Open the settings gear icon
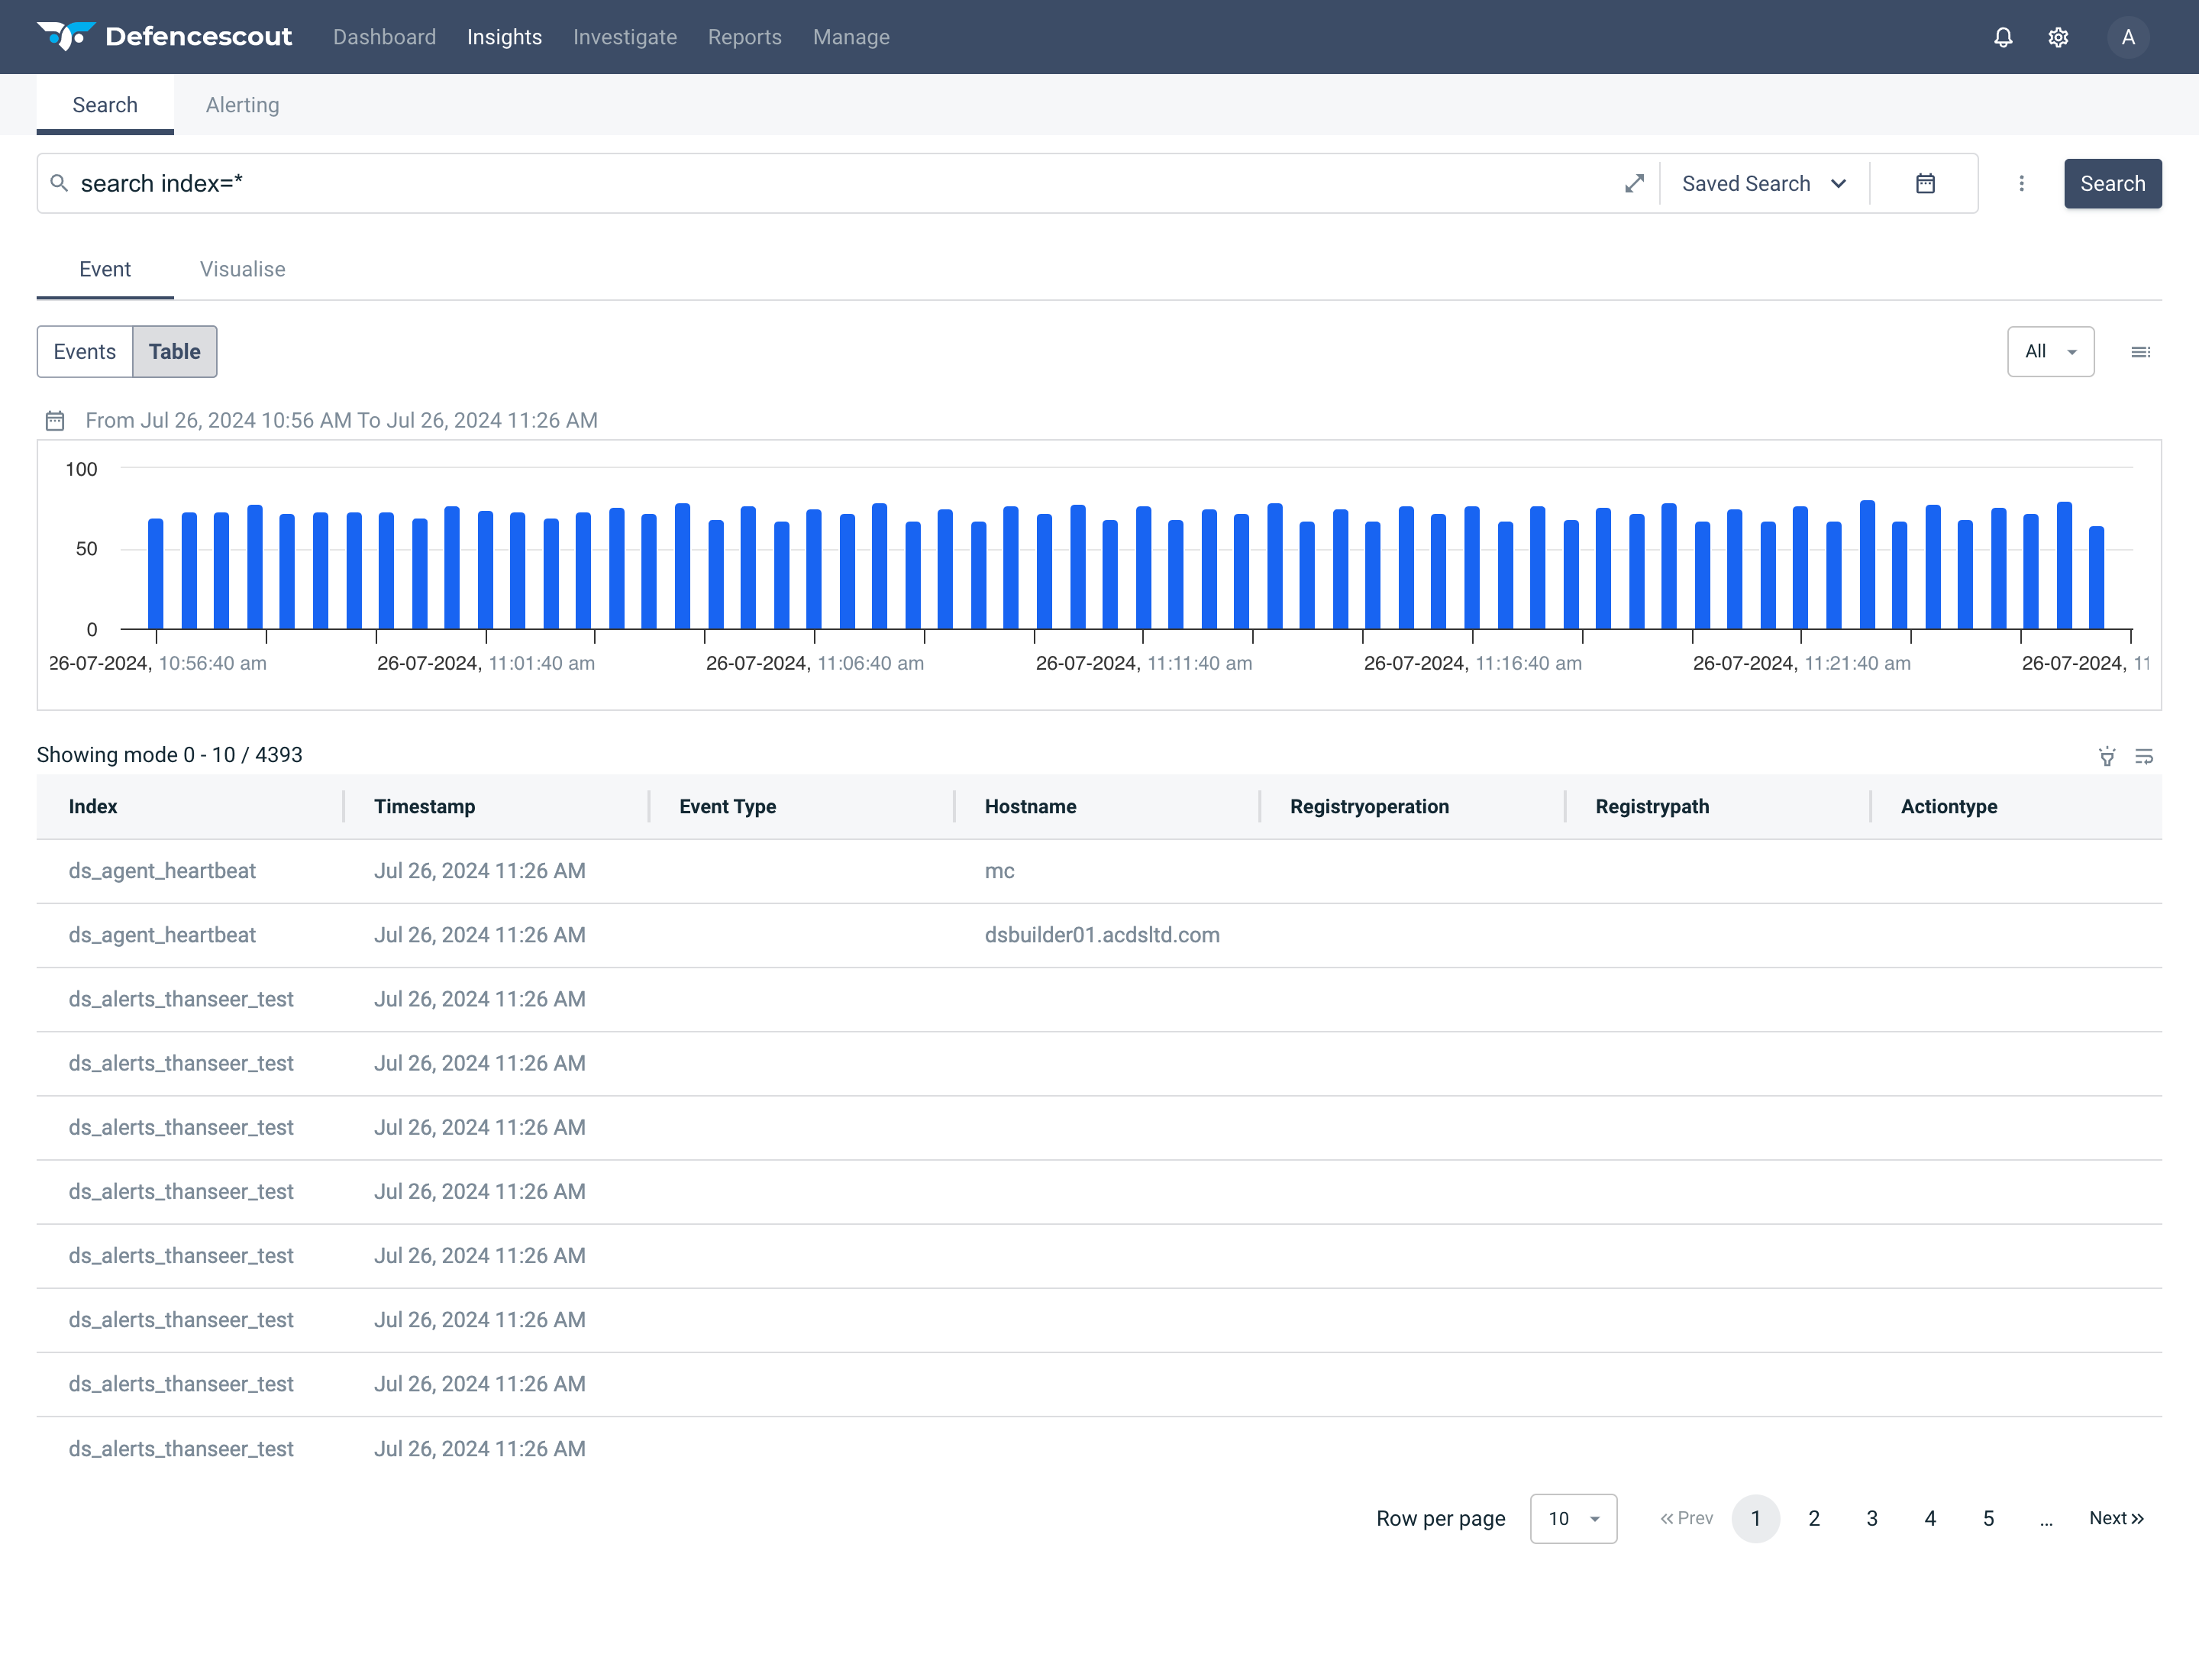This screenshot has height=1680, width=2199. tap(2058, 37)
